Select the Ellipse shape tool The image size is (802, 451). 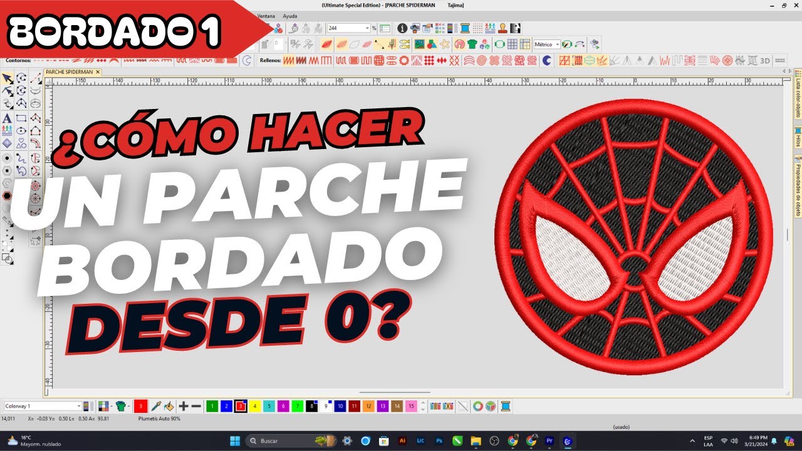click(x=21, y=131)
